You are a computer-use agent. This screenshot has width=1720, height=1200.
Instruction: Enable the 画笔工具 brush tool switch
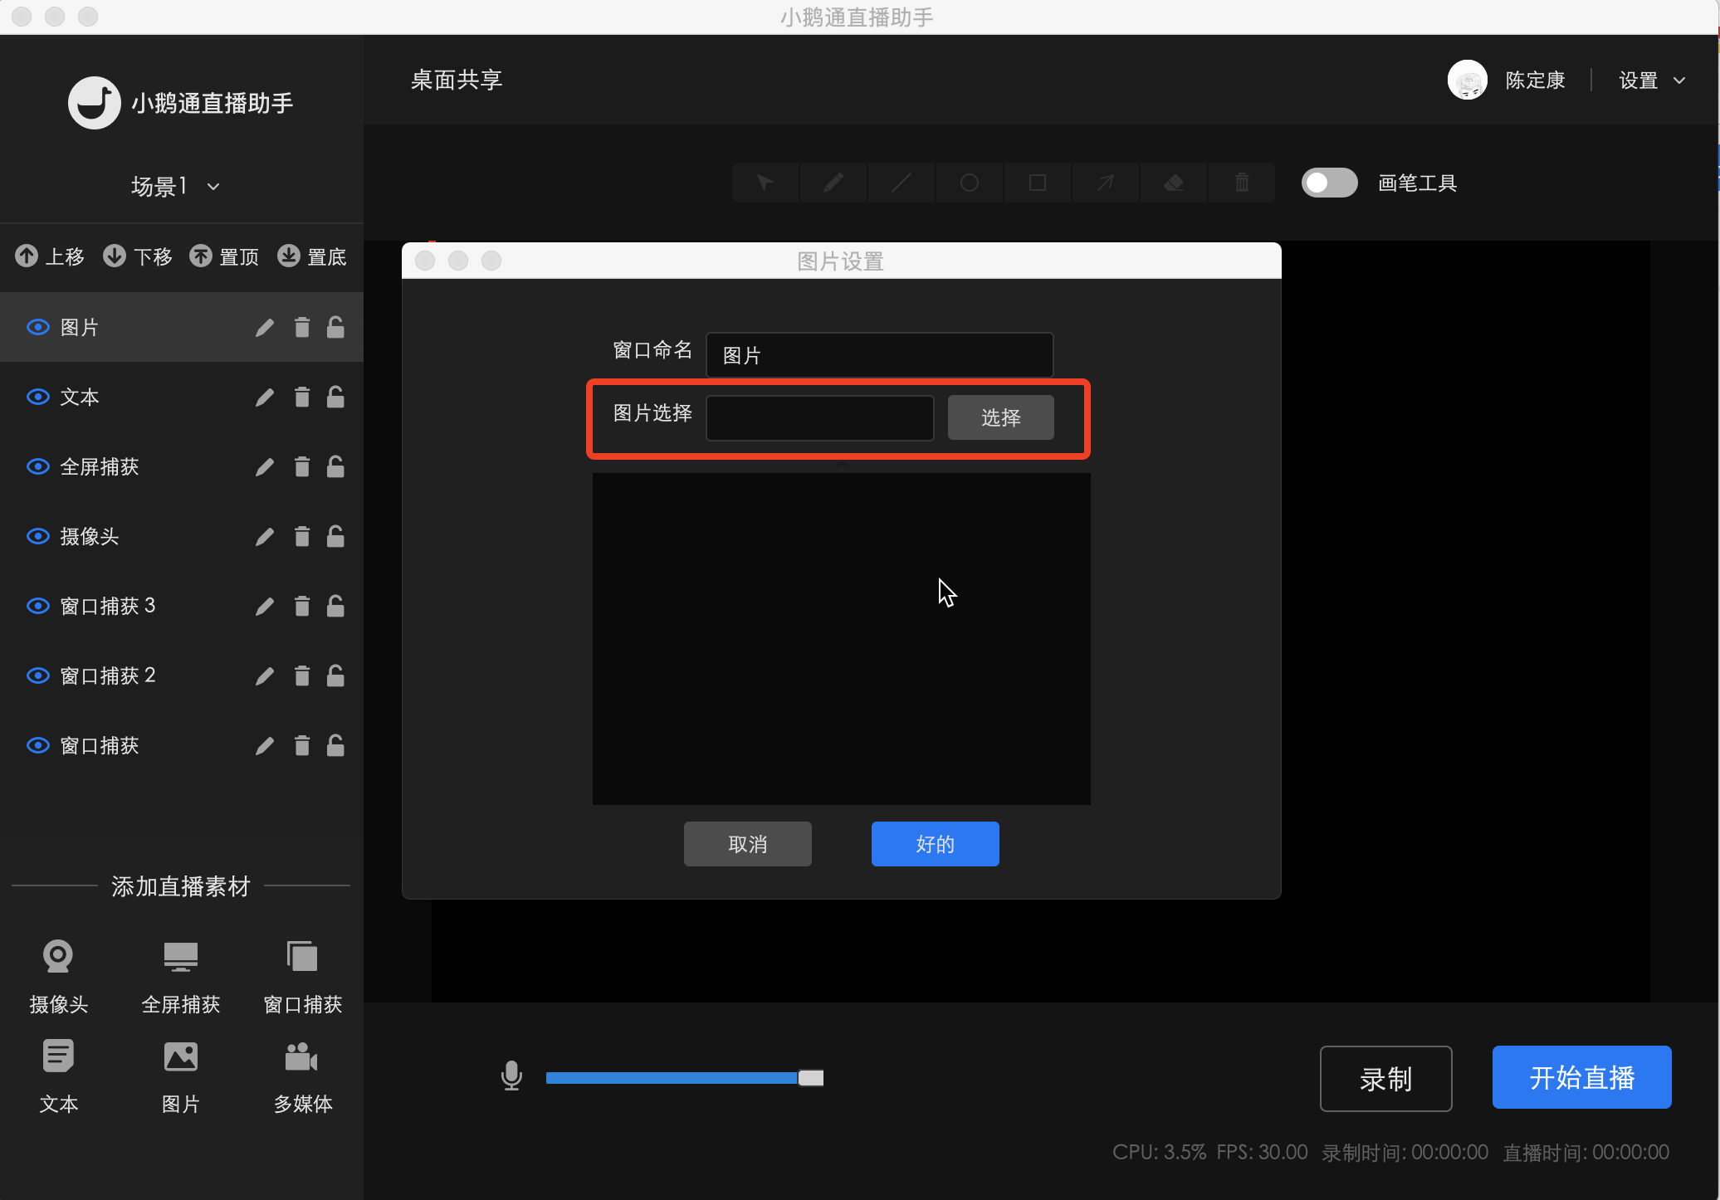[1329, 183]
